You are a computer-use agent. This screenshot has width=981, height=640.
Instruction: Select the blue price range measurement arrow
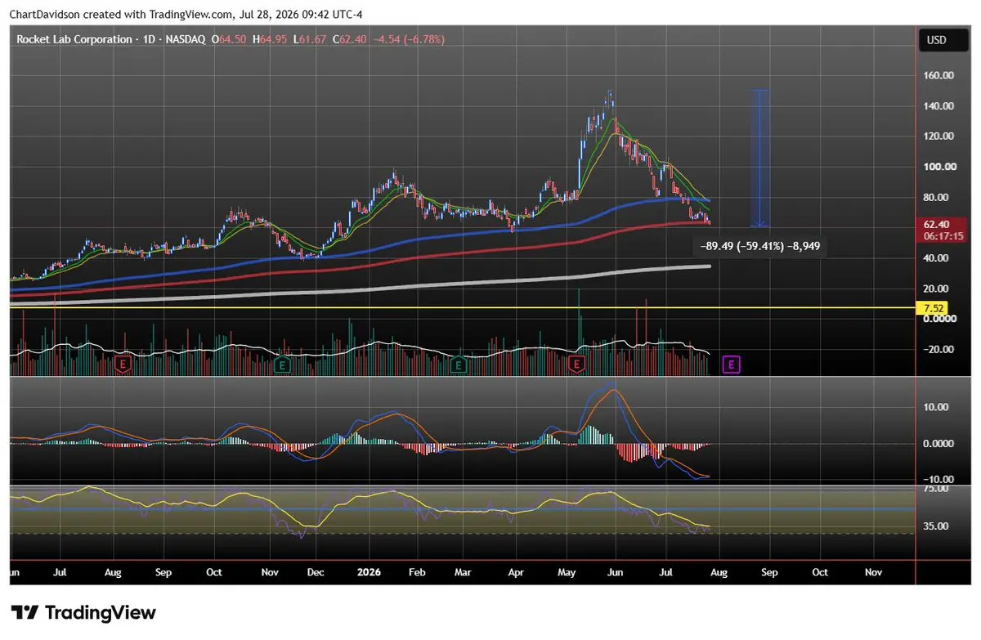(x=761, y=158)
